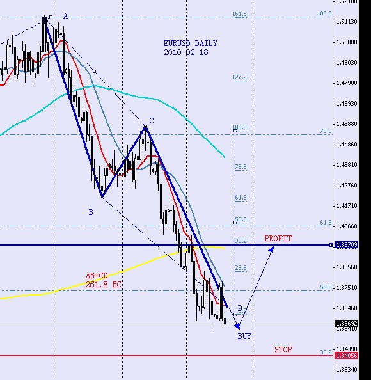Click the red 1.34056 stop price tag
Viewport: 371px width, 380px height.
pos(346,356)
